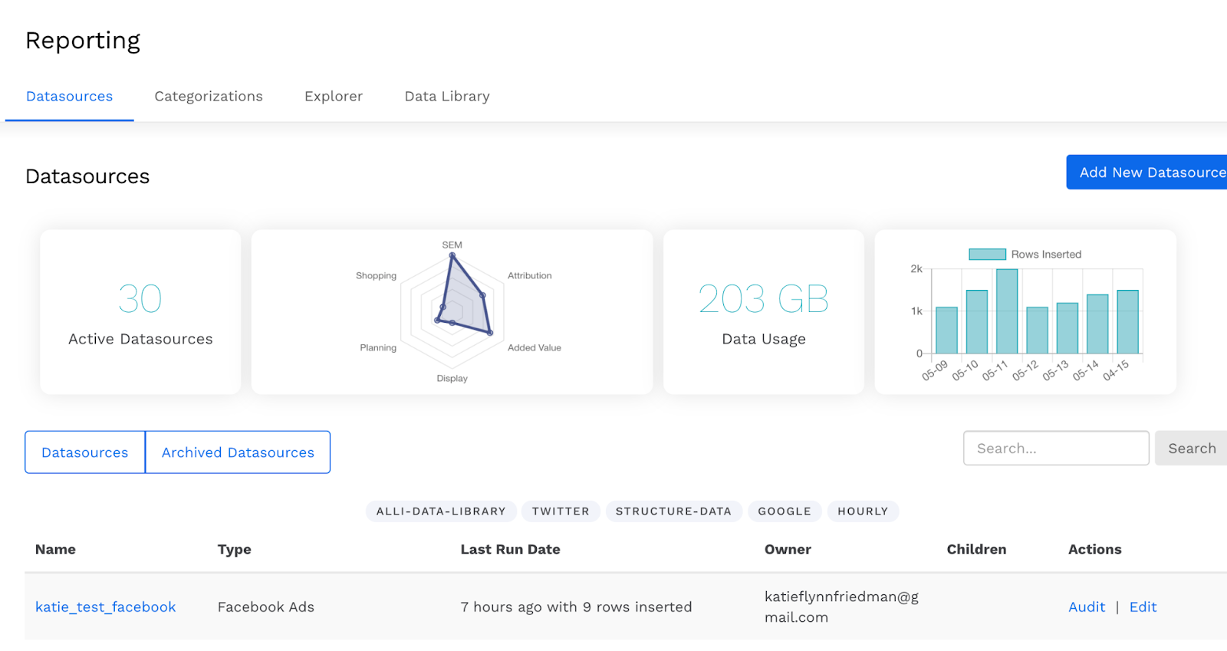Apply the GOOGLE tag filter
The image size is (1227, 651).
click(784, 511)
